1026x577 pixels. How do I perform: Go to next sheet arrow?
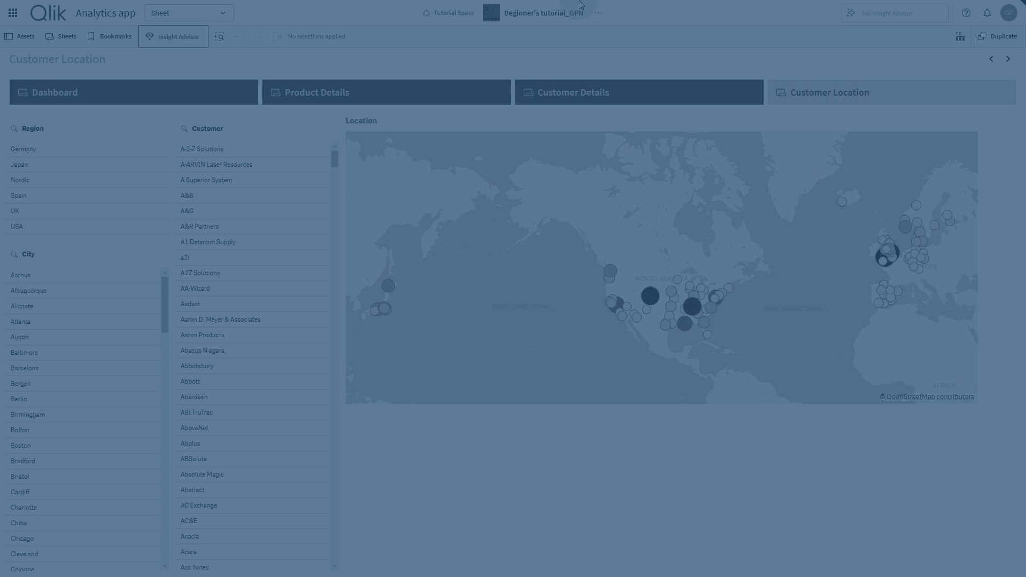[x=1008, y=59]
